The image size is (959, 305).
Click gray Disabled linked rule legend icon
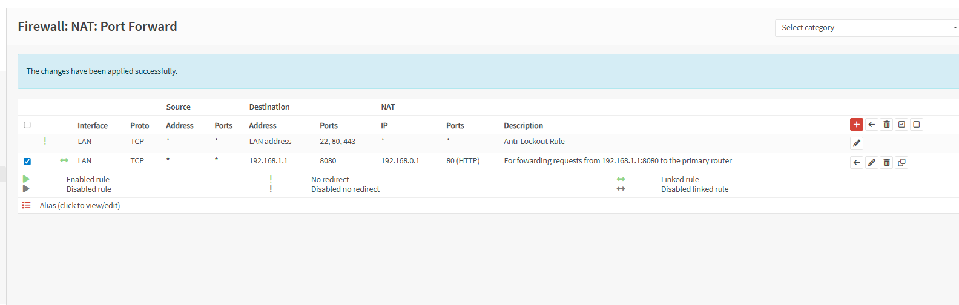(x=621, y=189)
